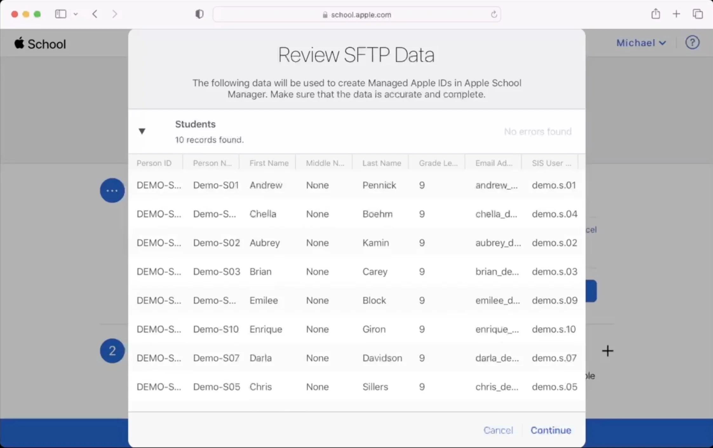Viewport: 713px width, 448px height.
Task: Click the Person ID column header
Action: [x=154, y=163]
